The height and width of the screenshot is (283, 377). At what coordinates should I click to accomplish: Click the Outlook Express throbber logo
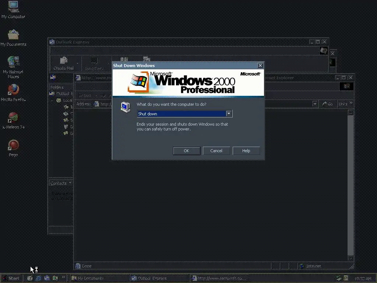(x=323, y=51)
